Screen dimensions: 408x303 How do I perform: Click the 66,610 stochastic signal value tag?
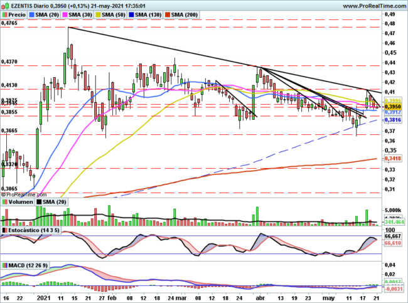[392, 243]
